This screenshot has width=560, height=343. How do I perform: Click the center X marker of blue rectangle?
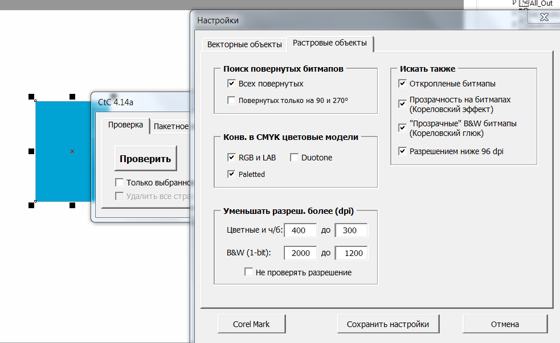pyautogui.click(x=72, y=151)
